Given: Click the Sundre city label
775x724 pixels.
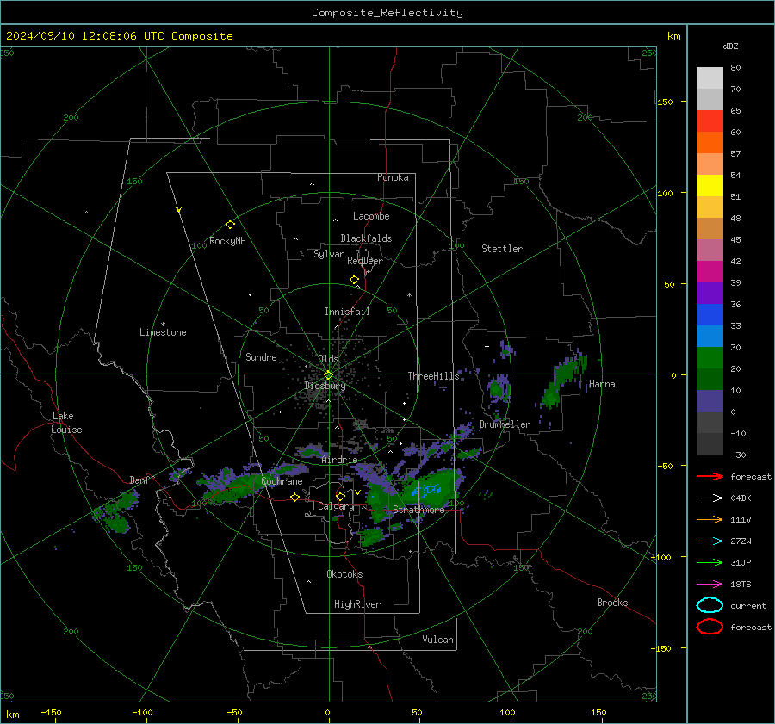Looking at the screenshot, I should 261,357.
